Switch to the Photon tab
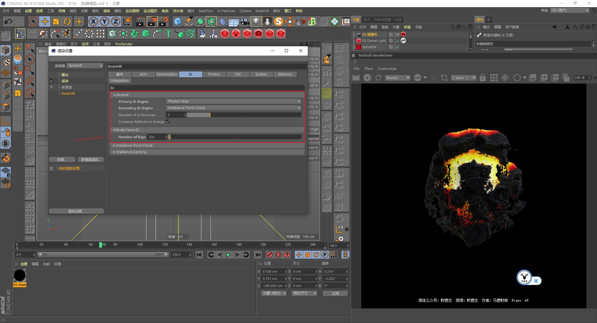597x323 pixels. [x=214, y=75]
